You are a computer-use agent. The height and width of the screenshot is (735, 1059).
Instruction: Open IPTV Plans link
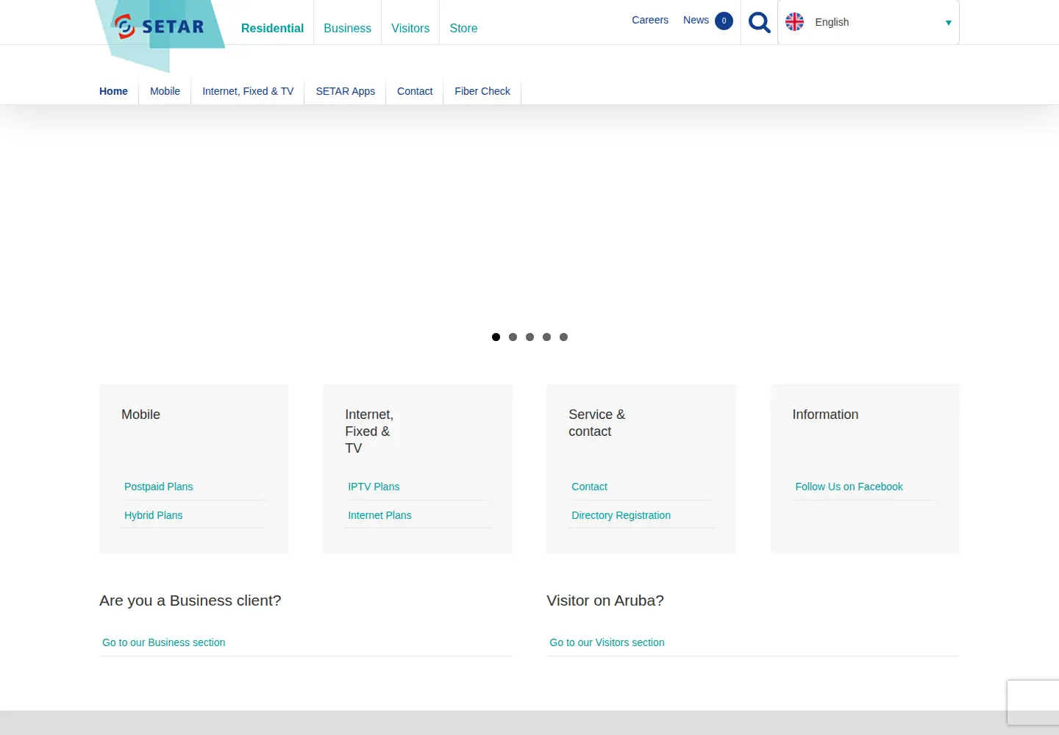coord(374,487)
